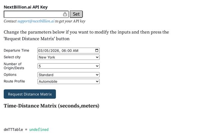Screen dimensions: 213x133
Task: Expand the Route Profile dropdown showing Automobile
Action: [x=69, y=81]
